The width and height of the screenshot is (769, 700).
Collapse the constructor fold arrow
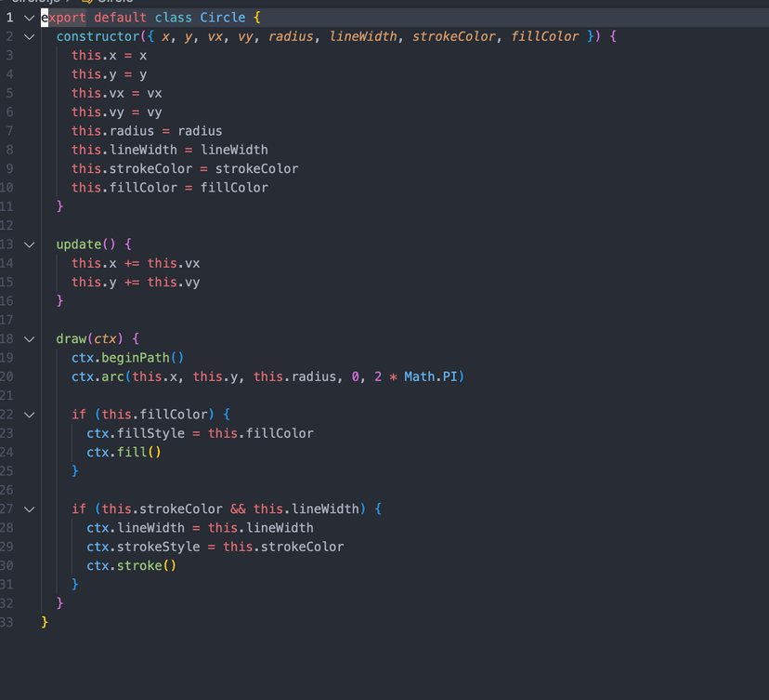click(x=29, y=37)
